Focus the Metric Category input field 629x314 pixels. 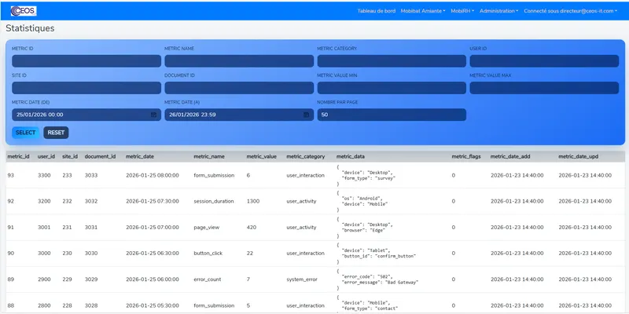point(392,61)
